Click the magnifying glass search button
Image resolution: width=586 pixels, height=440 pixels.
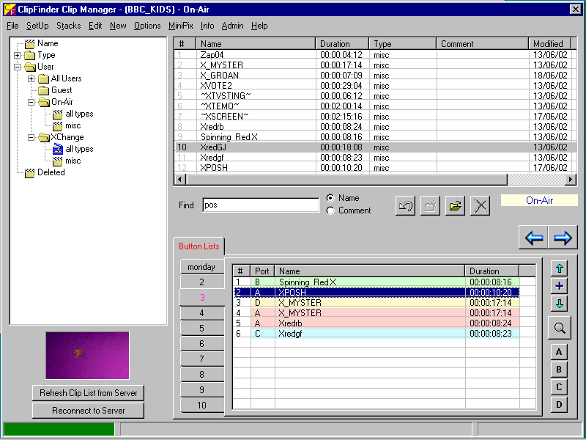(x=559, y=328)
